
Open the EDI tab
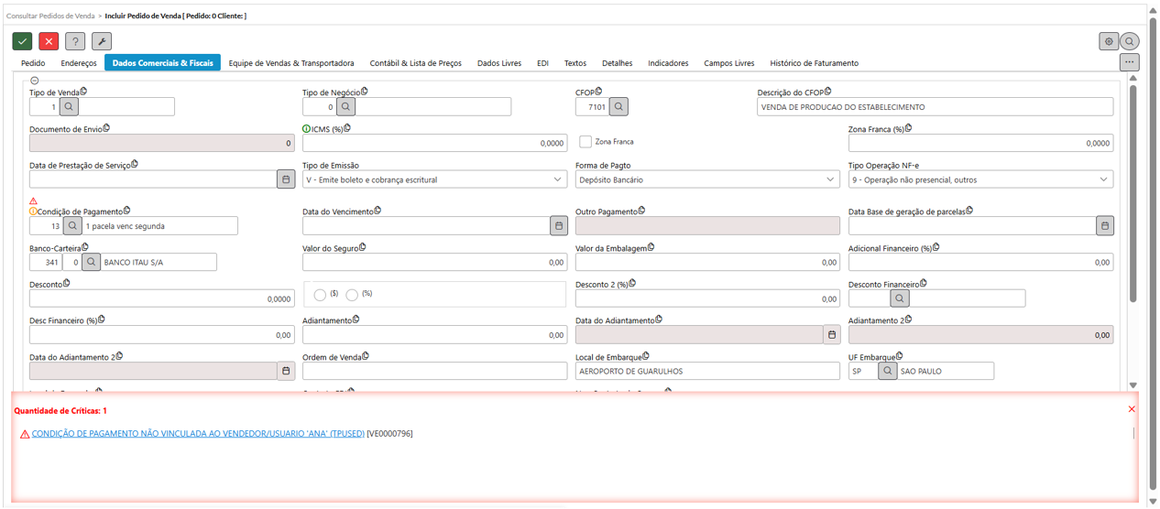pos(543,63)
